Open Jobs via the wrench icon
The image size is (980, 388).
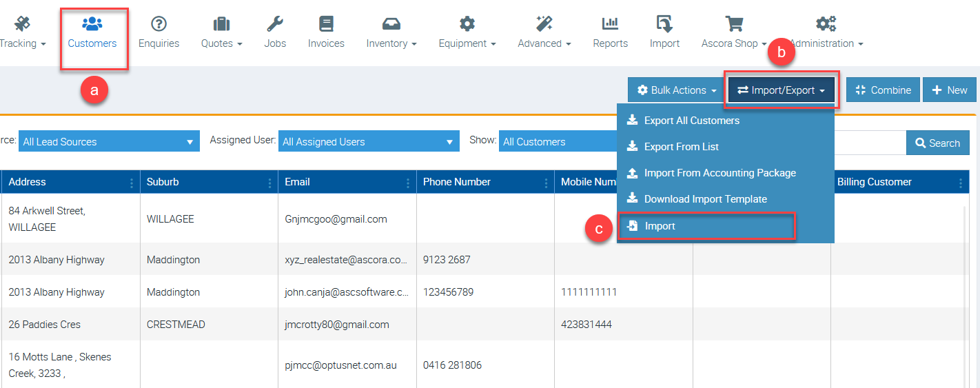click(275, 25)
